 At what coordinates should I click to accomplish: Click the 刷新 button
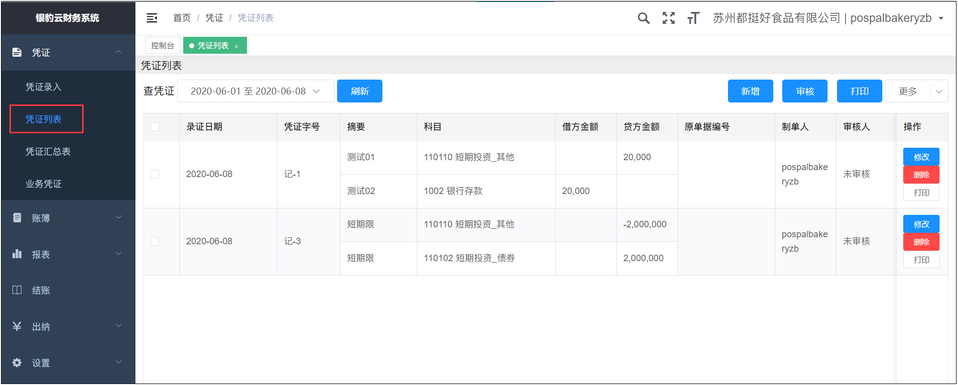coord(359,91)
